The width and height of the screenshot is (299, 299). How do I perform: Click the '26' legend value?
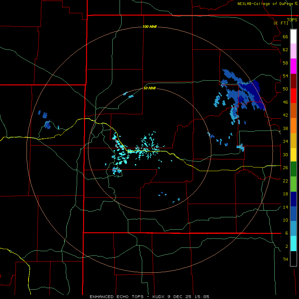[285, 168]
